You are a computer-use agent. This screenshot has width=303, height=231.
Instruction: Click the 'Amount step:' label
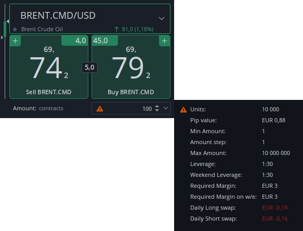click(208, 142)
